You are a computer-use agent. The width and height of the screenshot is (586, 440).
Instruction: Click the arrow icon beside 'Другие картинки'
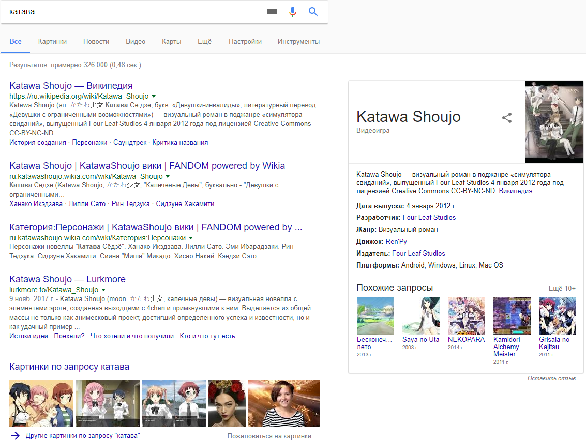click(16, 435)
